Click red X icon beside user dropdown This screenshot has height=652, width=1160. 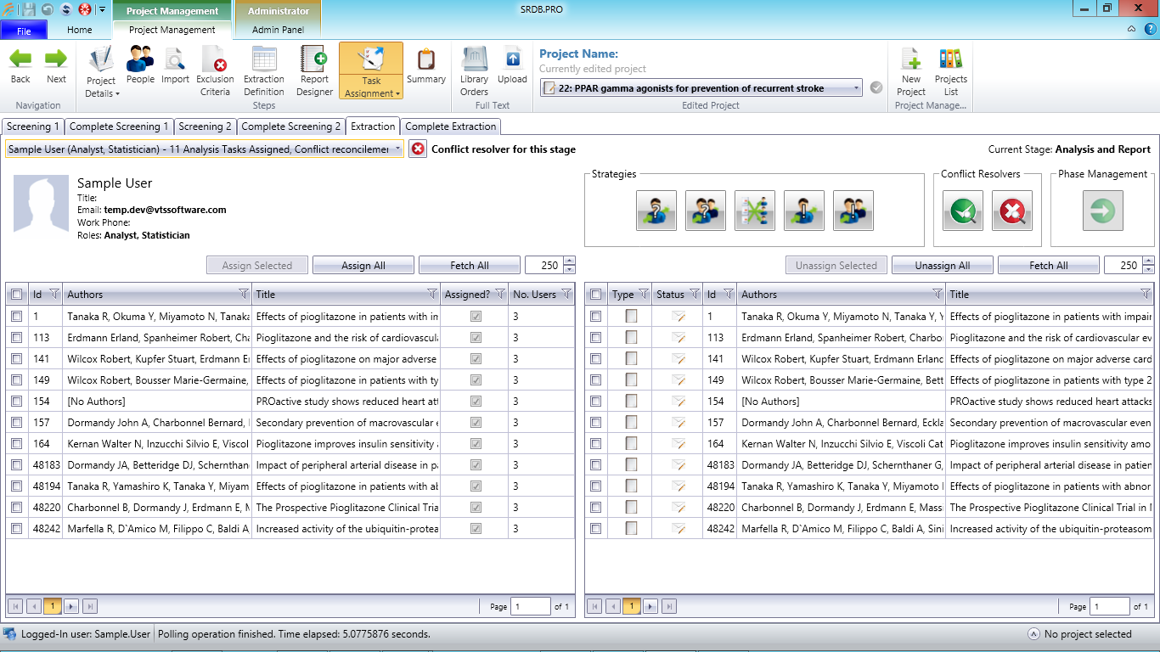tap(418, 149)
